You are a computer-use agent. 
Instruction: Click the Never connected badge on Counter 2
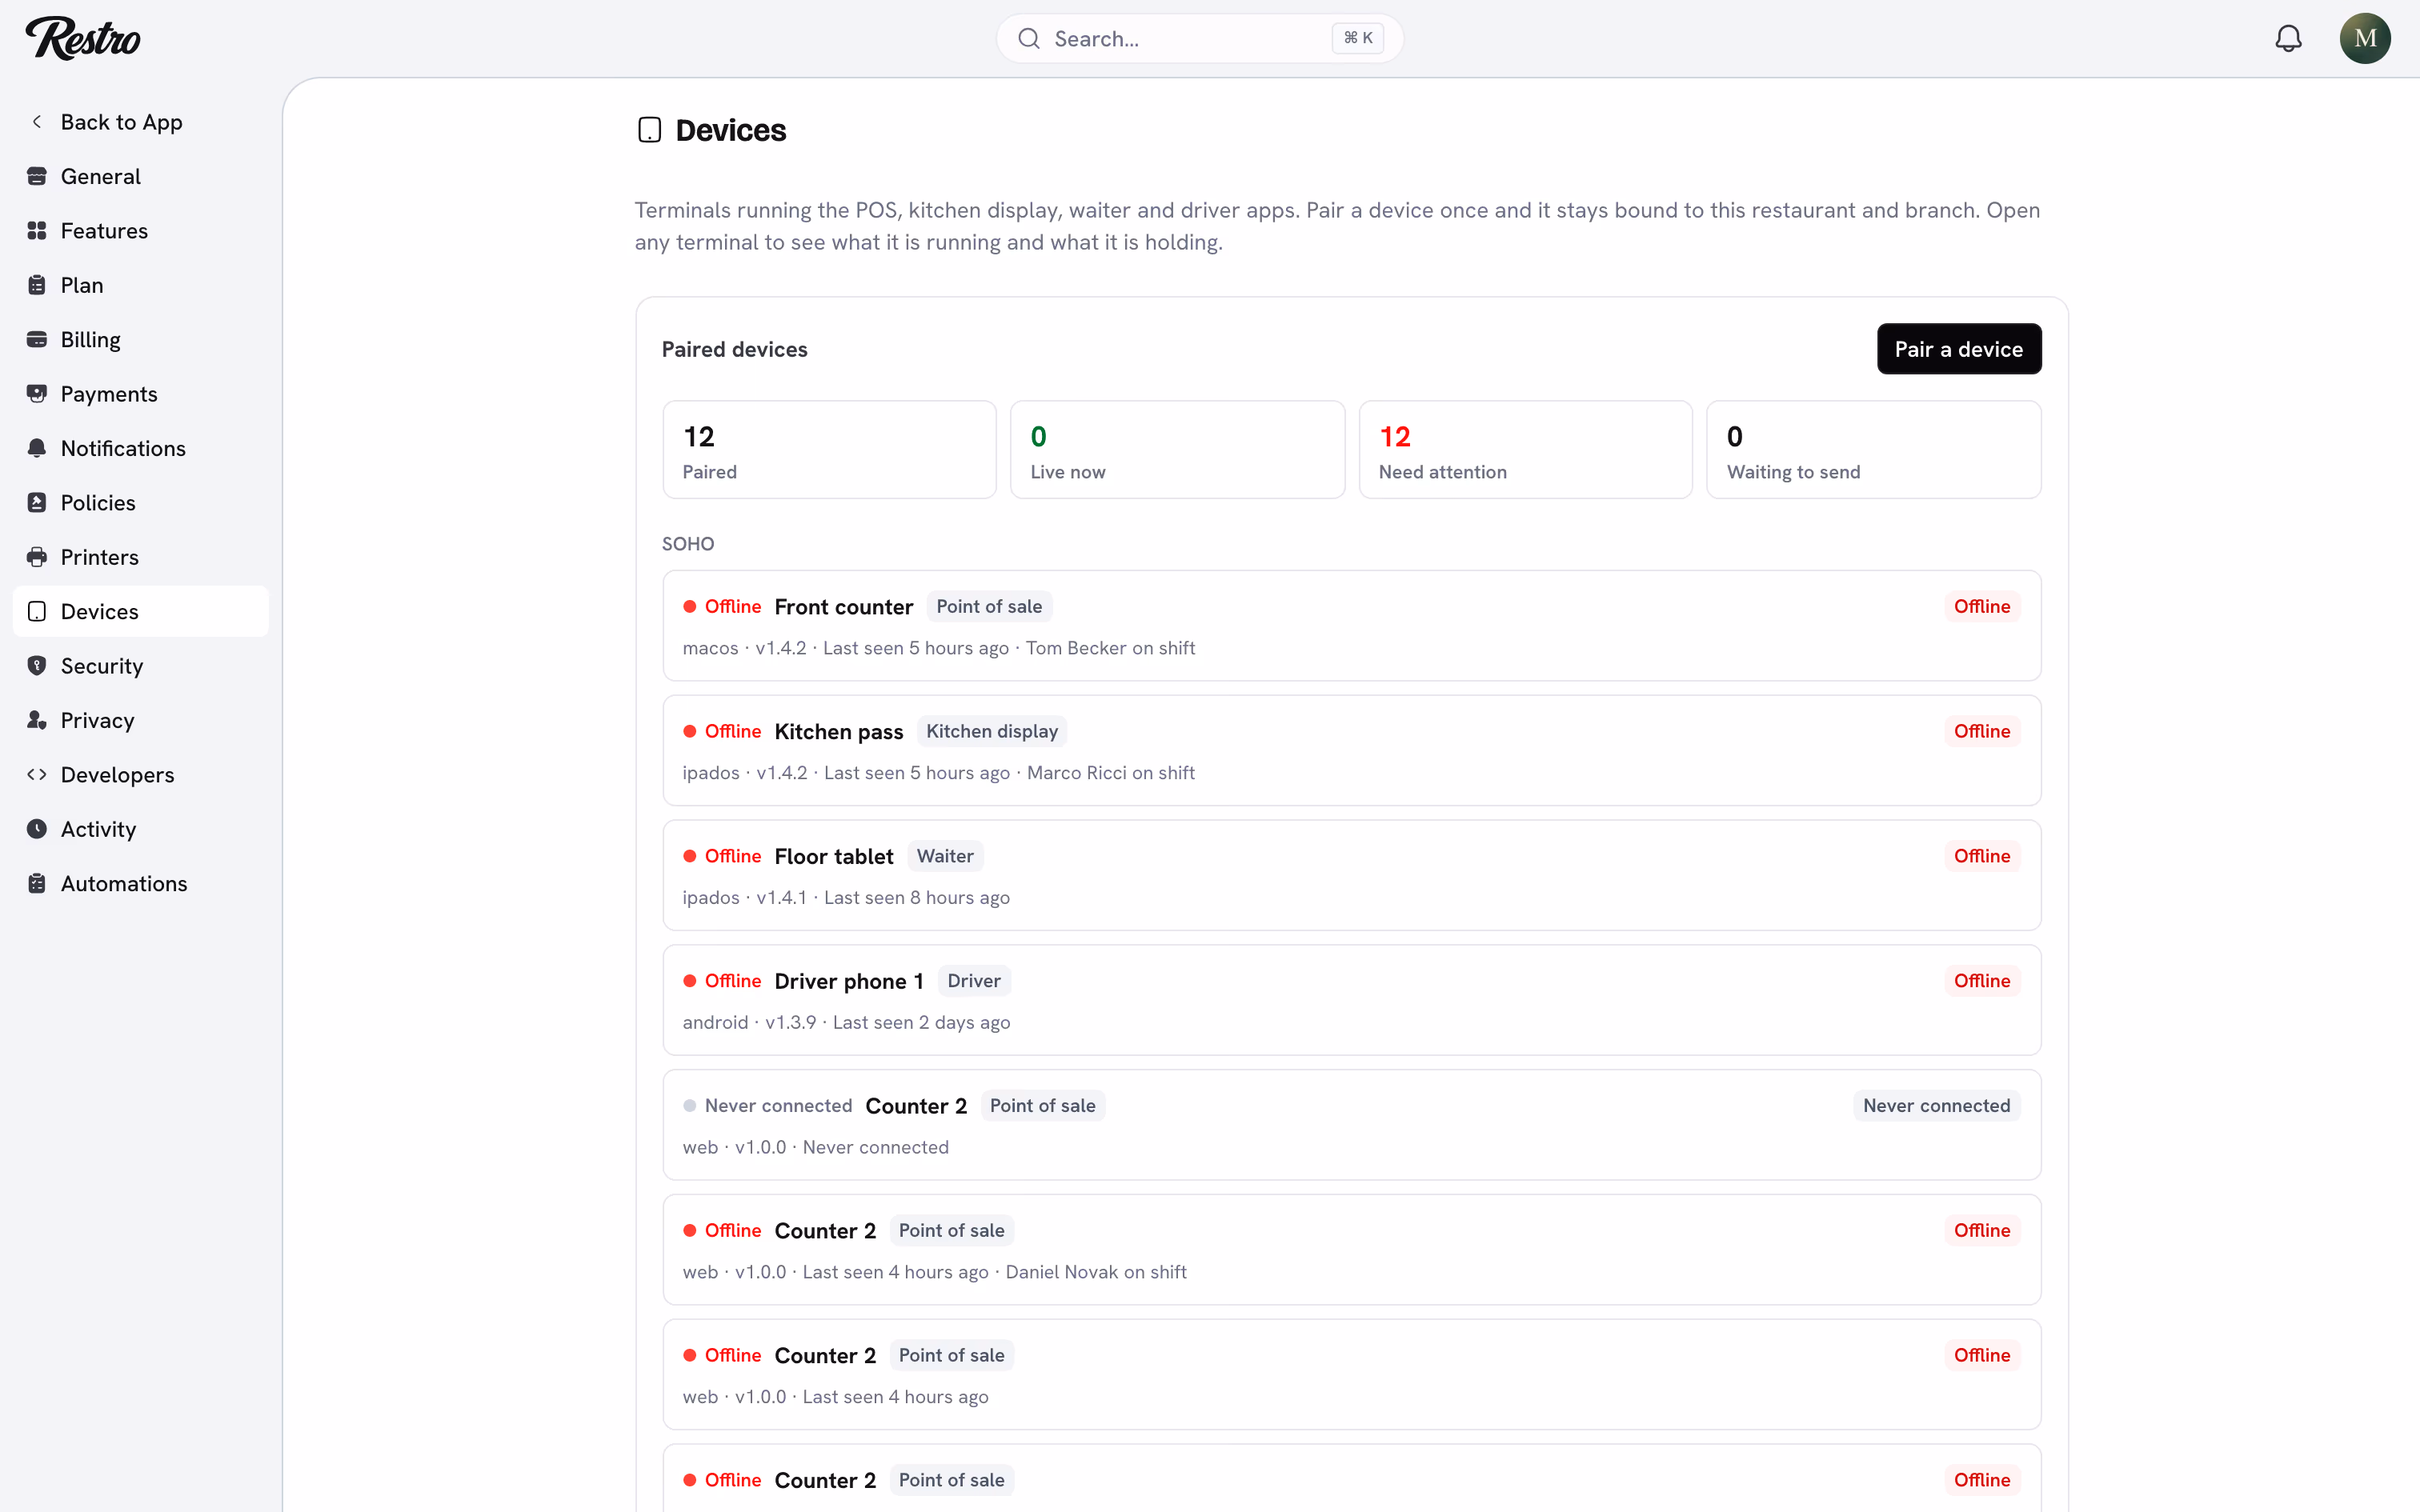pos(1936,1106)
